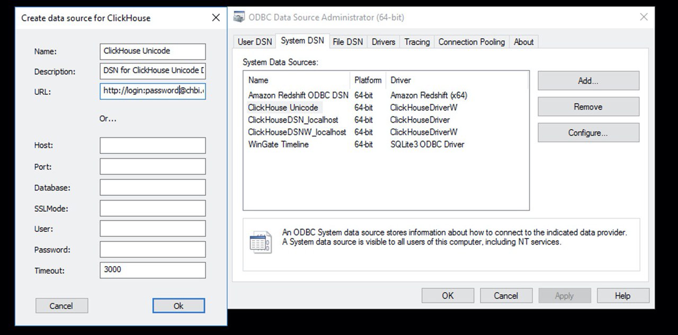Click the data source info icon

261,242
